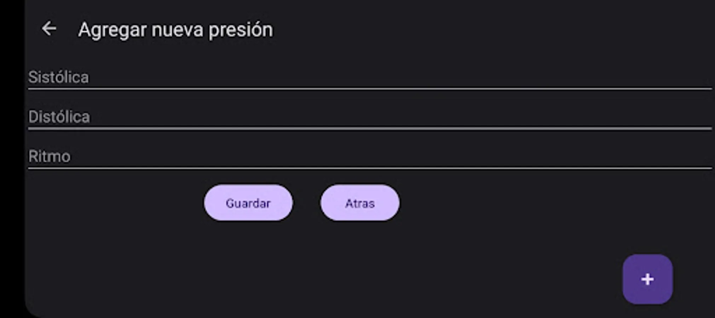Screen dimensions: 715x318
Task: Return to previous screen via header arrow
Action: 49,29
